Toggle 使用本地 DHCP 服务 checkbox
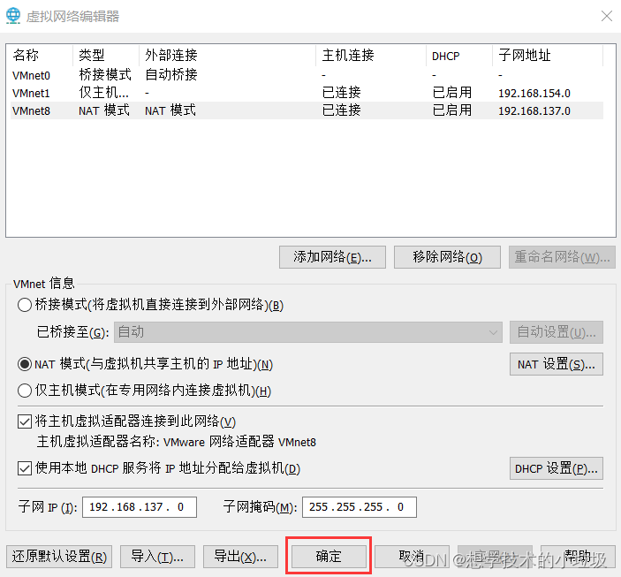This screenshot has width=621, height=577. [25, 468]
